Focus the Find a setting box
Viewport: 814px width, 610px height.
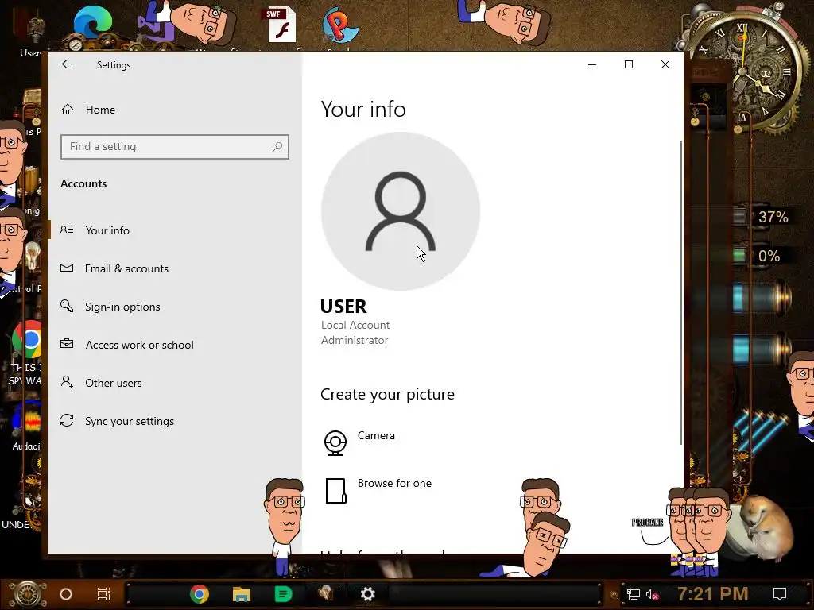[x=174, y=147]
